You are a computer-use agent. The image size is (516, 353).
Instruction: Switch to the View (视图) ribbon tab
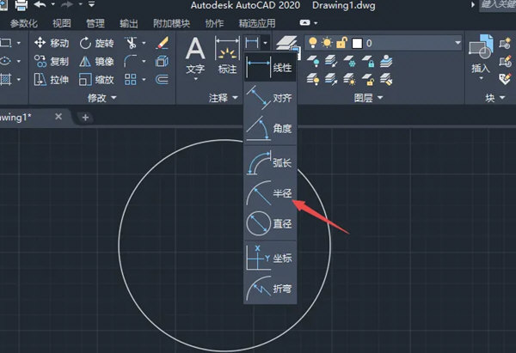click(61, 23)
